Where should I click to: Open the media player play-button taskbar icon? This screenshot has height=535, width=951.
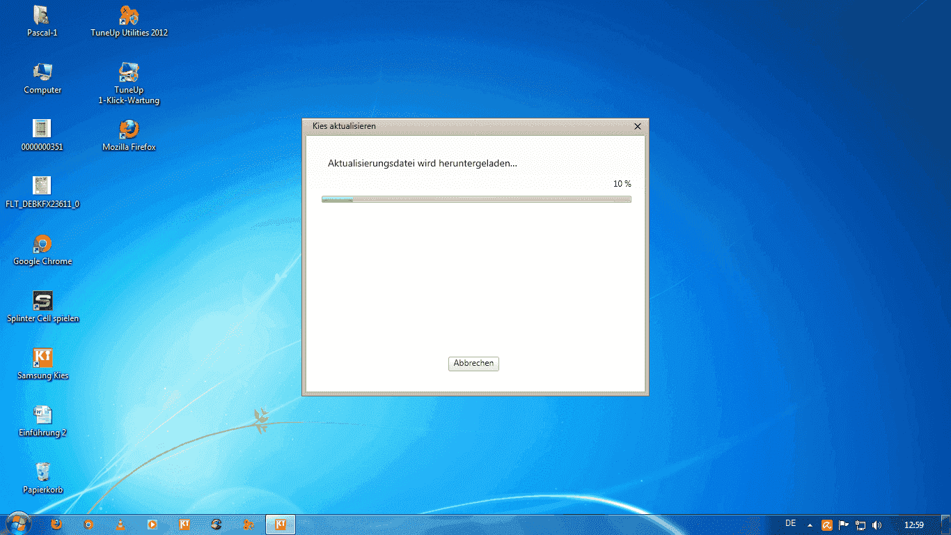coord(152,525)
